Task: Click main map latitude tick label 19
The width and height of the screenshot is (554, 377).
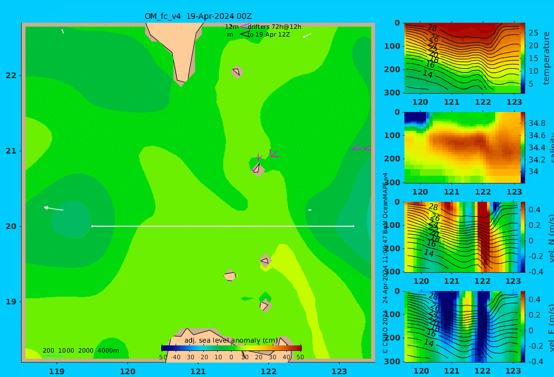Action: 11,302
